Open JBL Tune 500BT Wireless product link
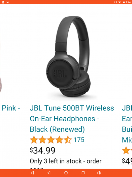This screenshot has width=132, height=177. [x=72, y=119]
